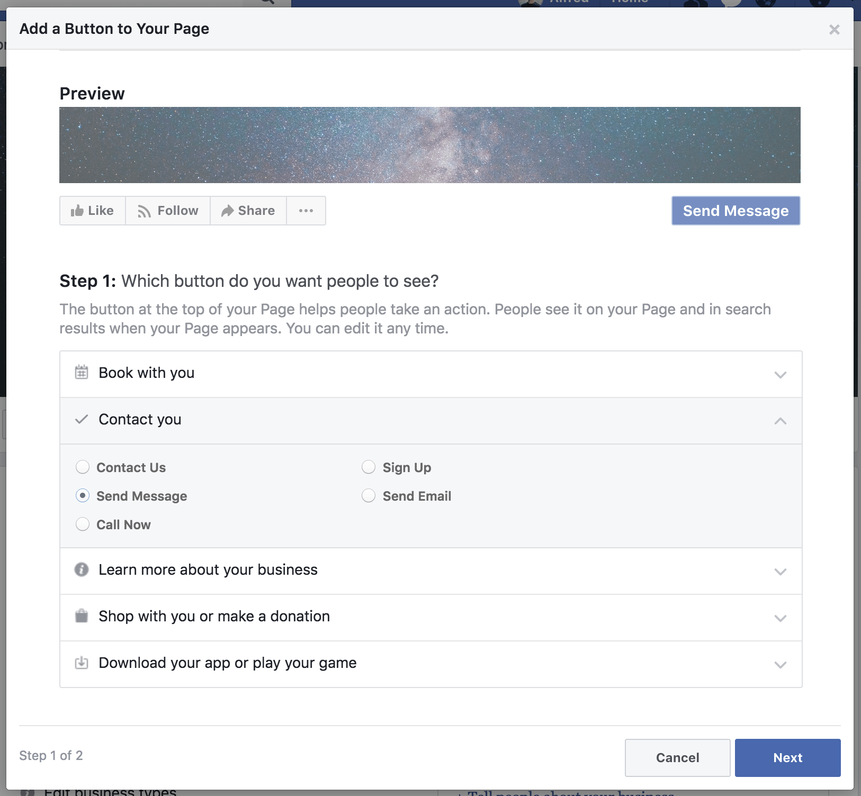Collapse the Contact you section
This screenshot has height=796, width=861.
(x=779, y=421)
